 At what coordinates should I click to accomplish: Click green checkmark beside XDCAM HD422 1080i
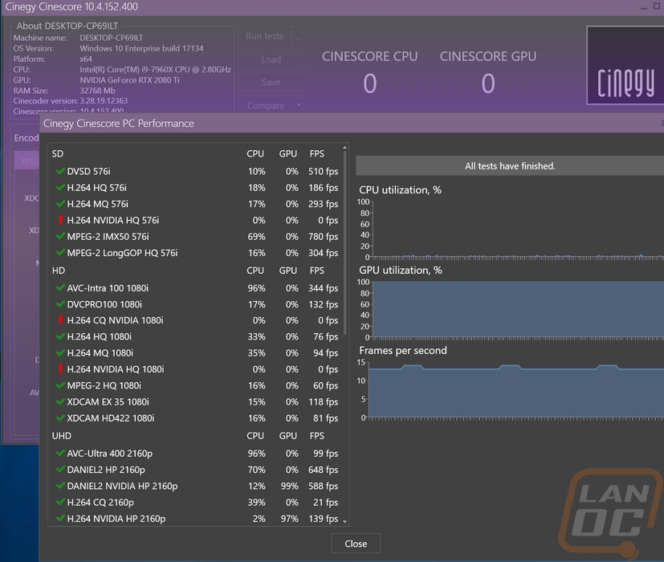point(60,418)
